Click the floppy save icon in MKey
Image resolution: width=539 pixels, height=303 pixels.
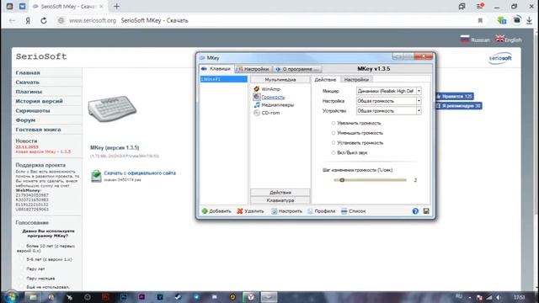click(x=426, y=211)
